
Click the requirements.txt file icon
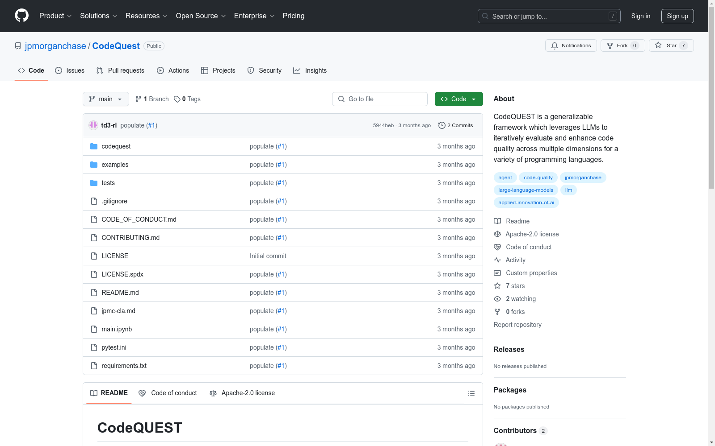(x=94, y=366)
